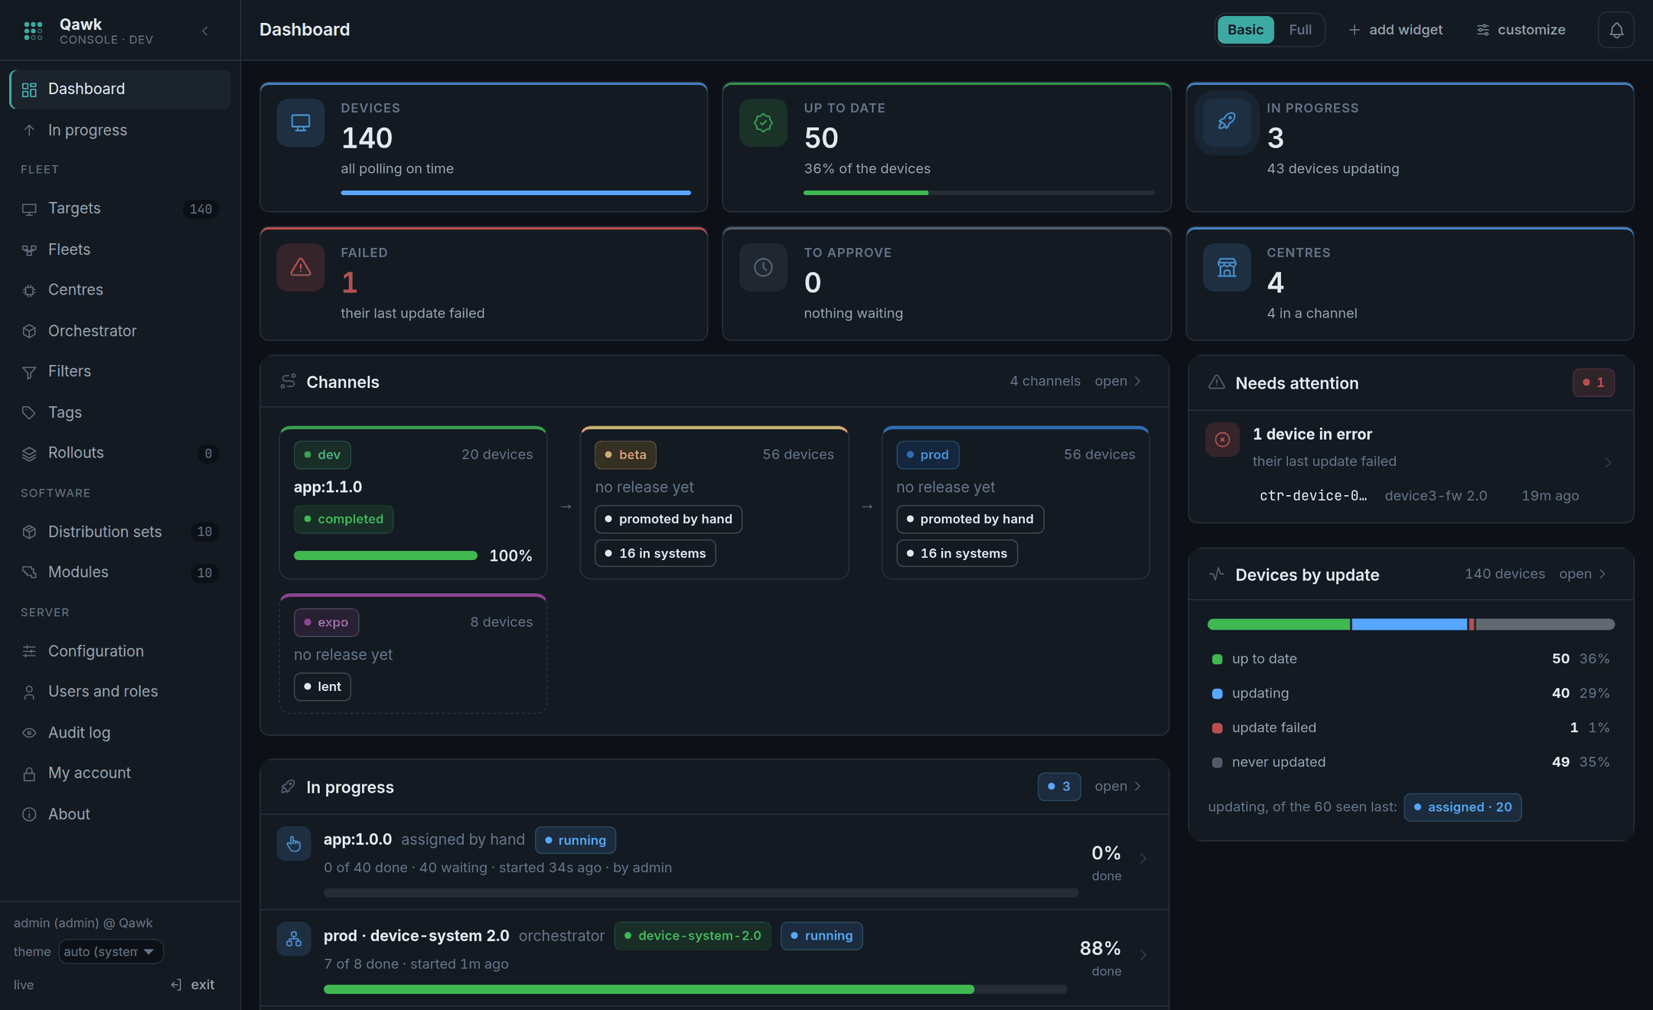Image resolution: width=1653 pixels, height=1010 pixels.
Task: Open the theme auto (system) dropdown
Action: [111, 951]
